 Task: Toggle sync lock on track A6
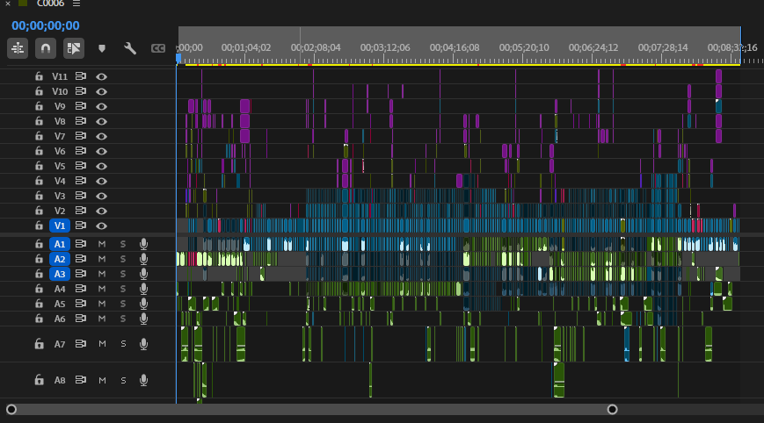pos(80,319)
